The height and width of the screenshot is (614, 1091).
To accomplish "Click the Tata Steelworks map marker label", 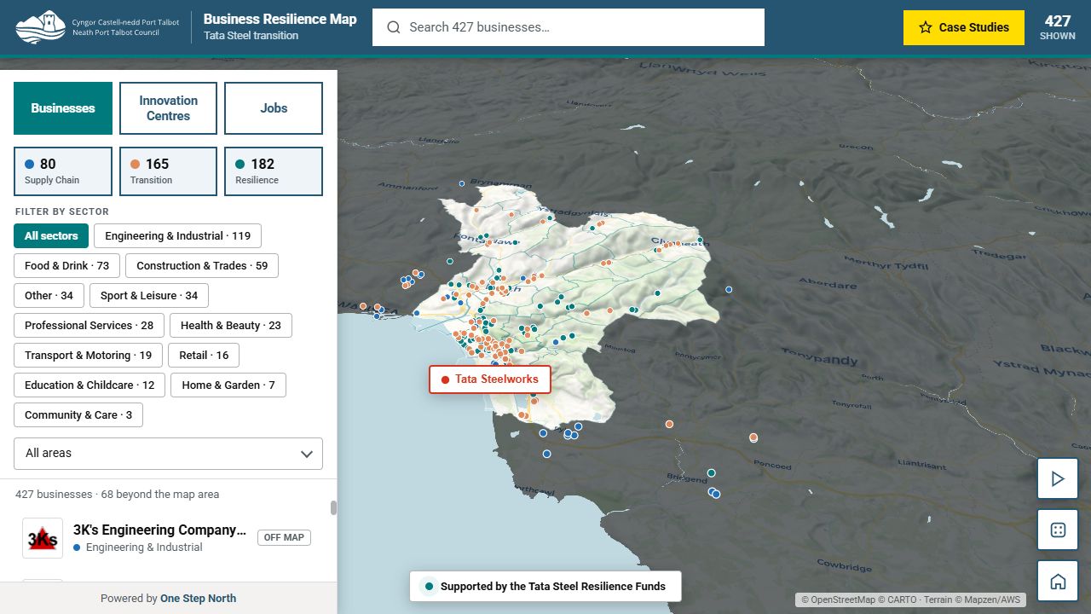I will pyautogui.click(x=490, y=379).
